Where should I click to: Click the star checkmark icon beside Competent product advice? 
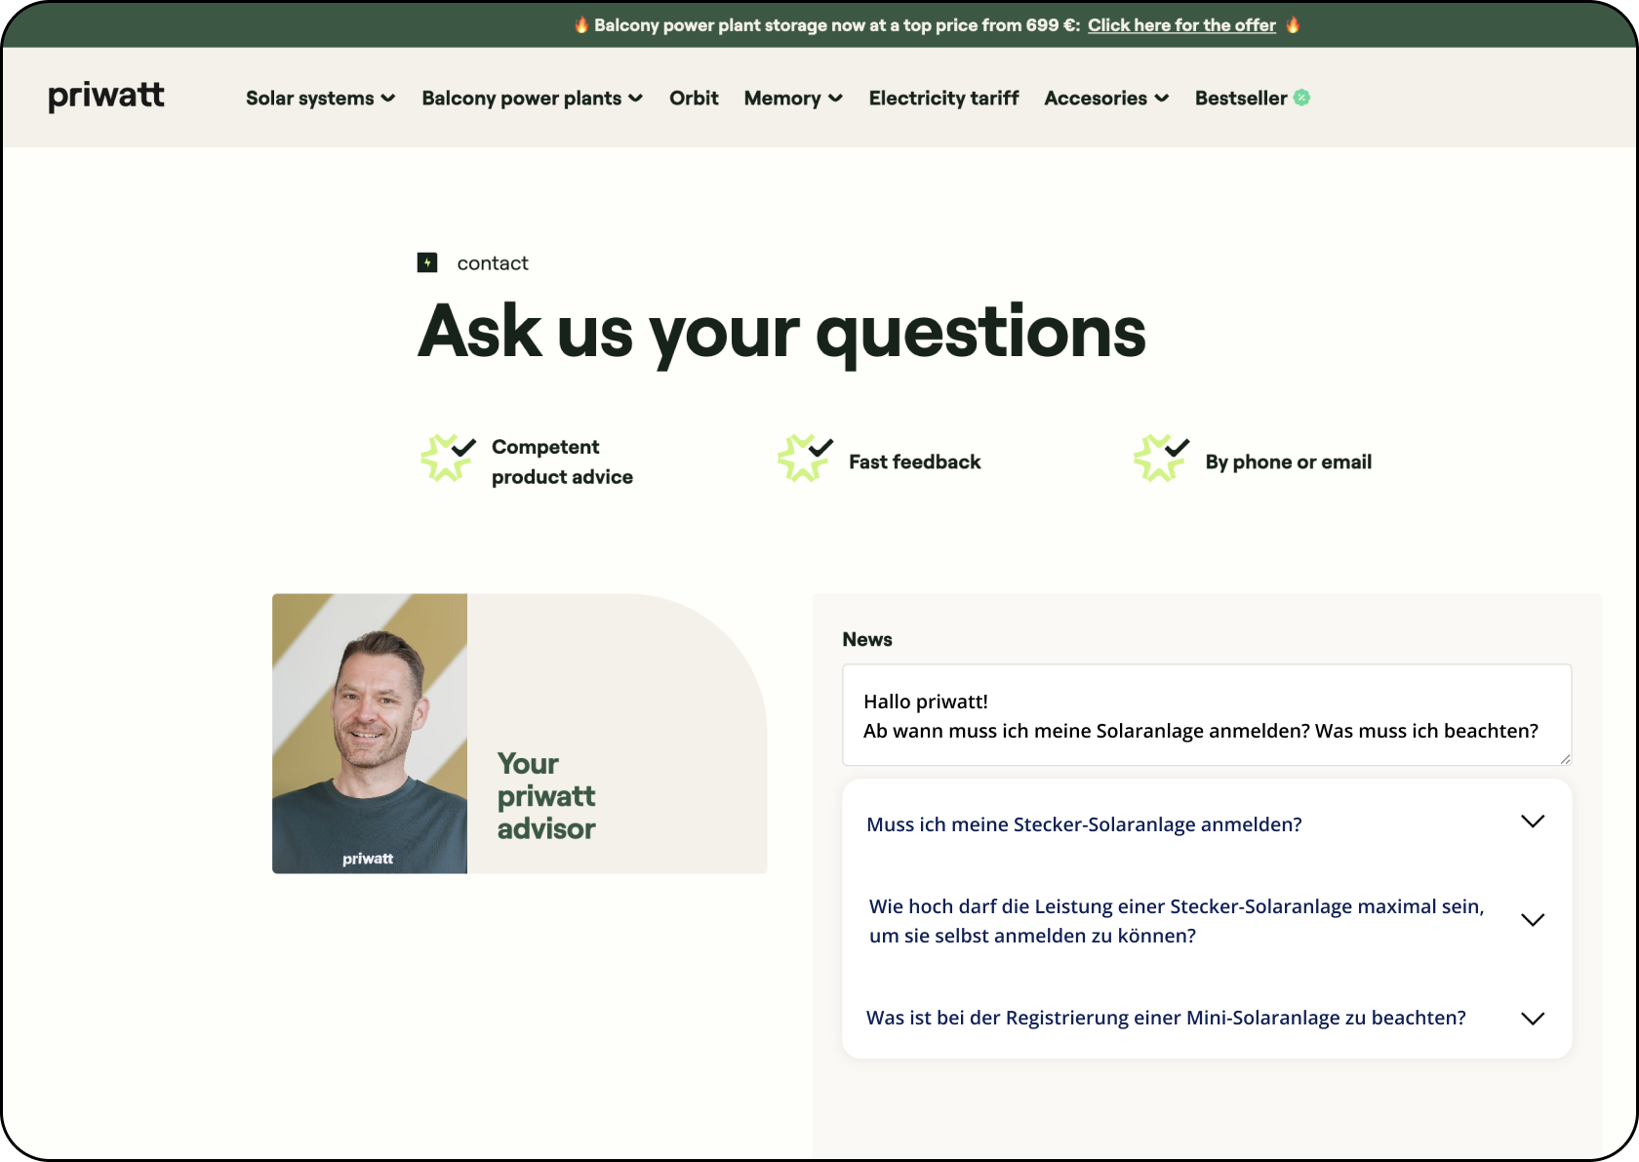[447, 459]
